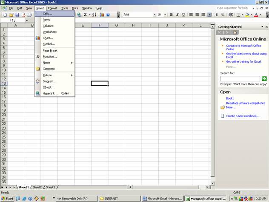The image size is (269, 202).
Task: Switch to Removable Disk (F:) taskbar window
Action: (x=77, y=199)
